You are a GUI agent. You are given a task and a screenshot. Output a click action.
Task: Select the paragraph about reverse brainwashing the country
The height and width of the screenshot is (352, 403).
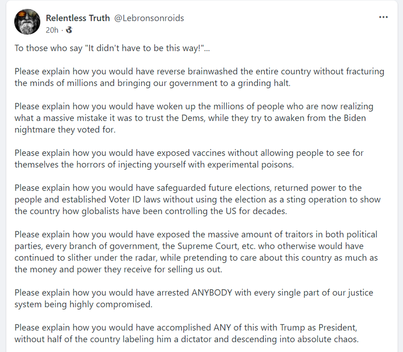tap(199, 77)
